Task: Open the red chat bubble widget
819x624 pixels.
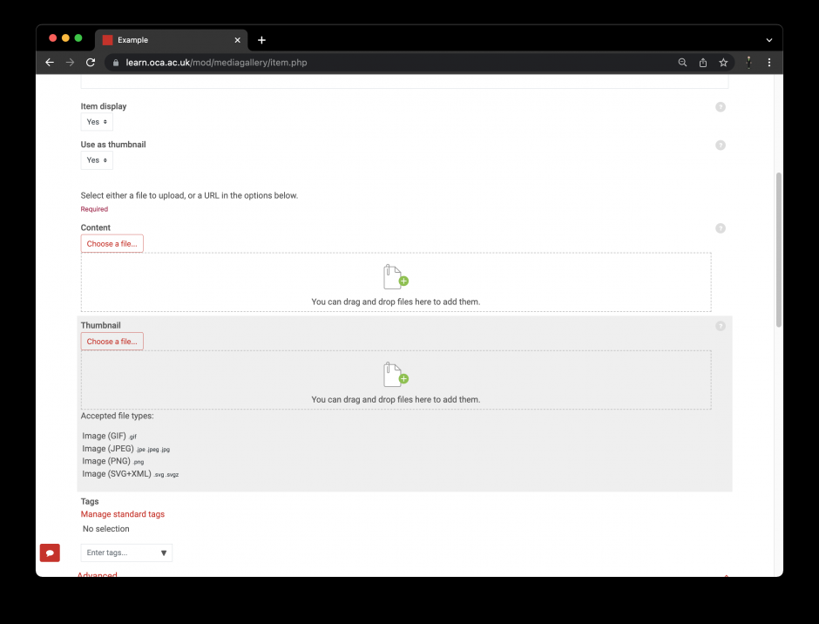Action: pos(50,553)
